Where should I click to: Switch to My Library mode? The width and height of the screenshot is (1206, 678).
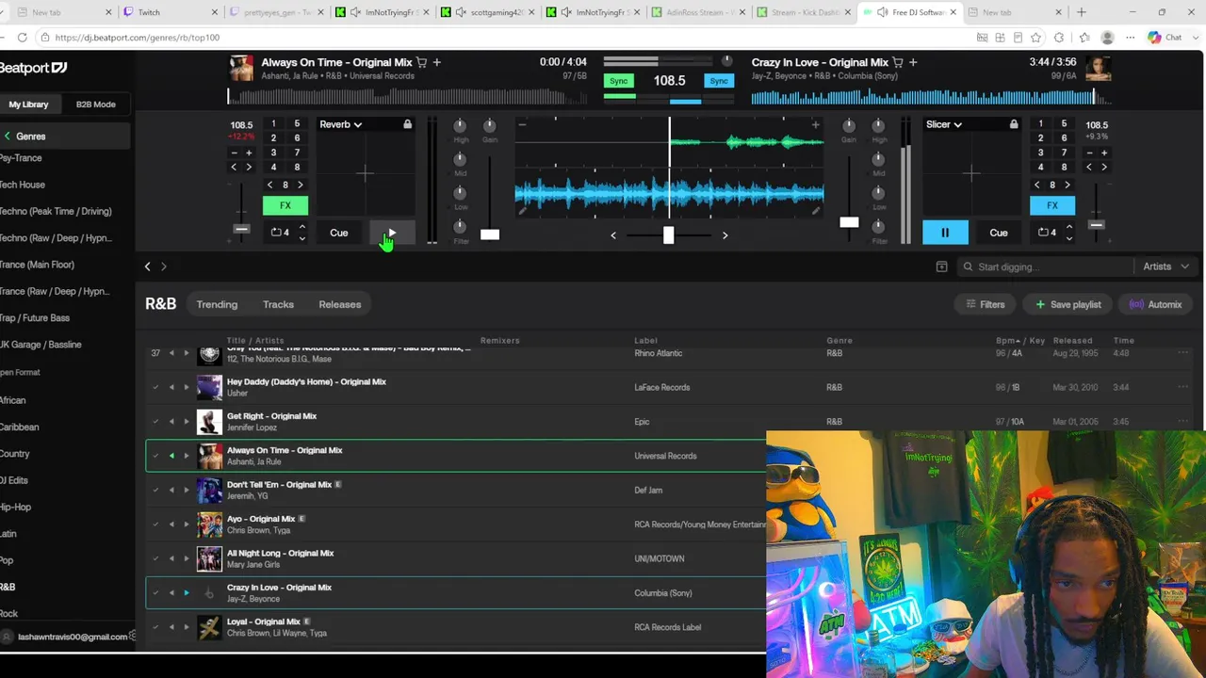28,105
